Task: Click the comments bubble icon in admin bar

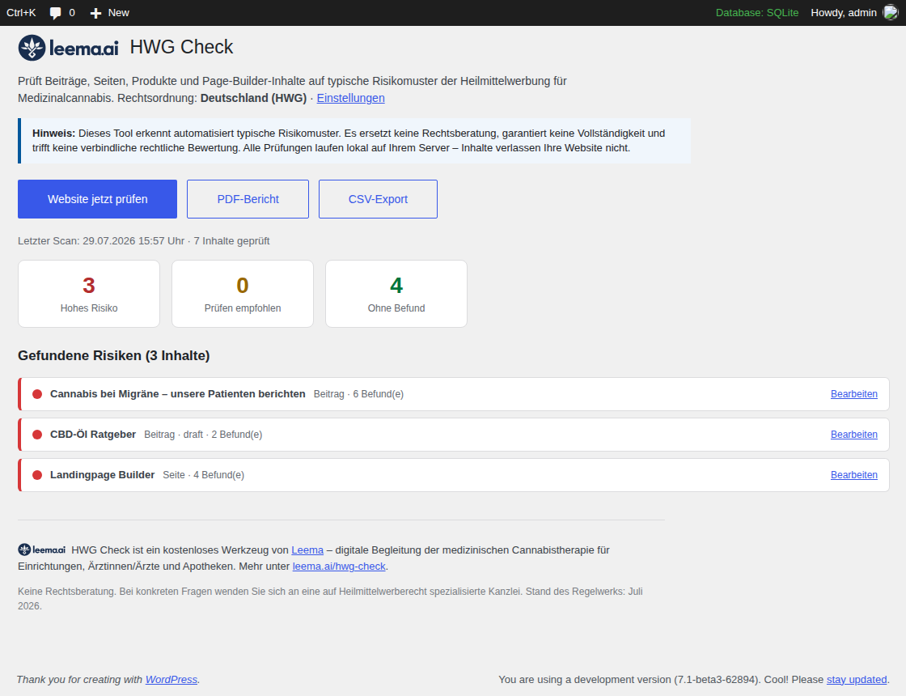Action: (x=56, y=13)
